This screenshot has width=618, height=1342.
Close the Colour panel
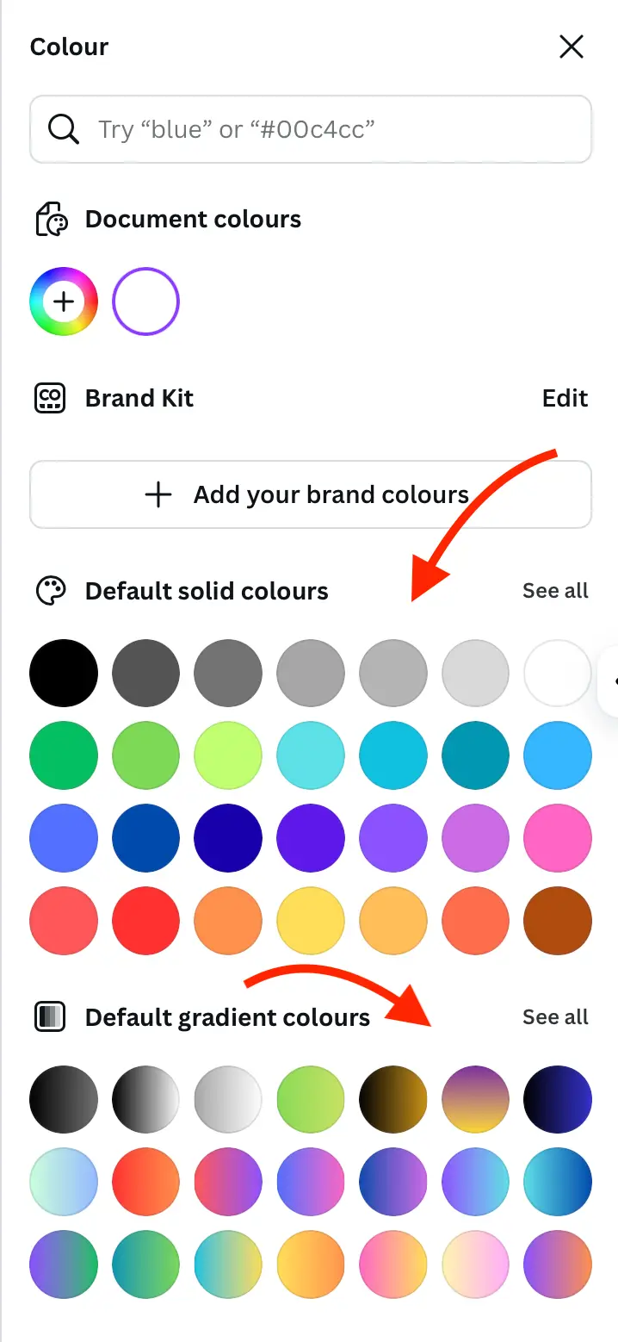[572, 47]
